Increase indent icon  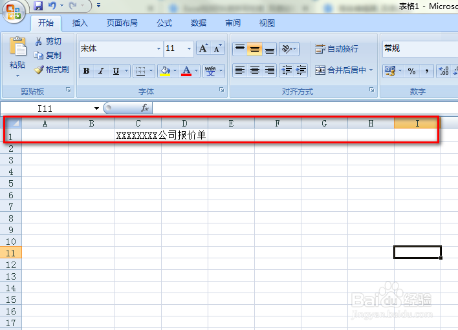301,70
